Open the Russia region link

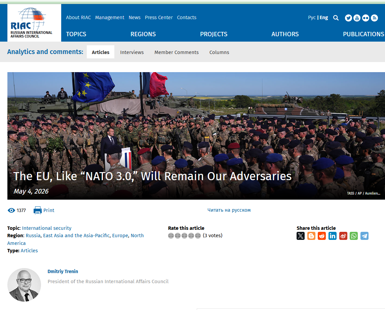click(33, 236)
